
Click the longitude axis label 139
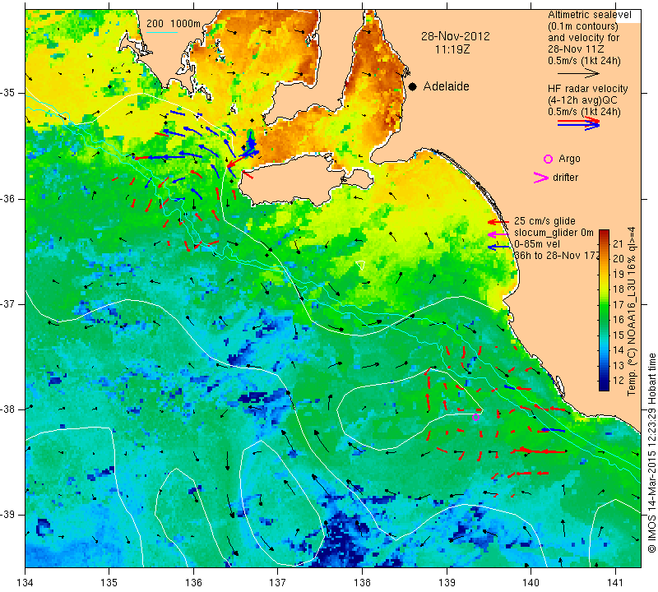pyautogui.click(x=447, y=582)
